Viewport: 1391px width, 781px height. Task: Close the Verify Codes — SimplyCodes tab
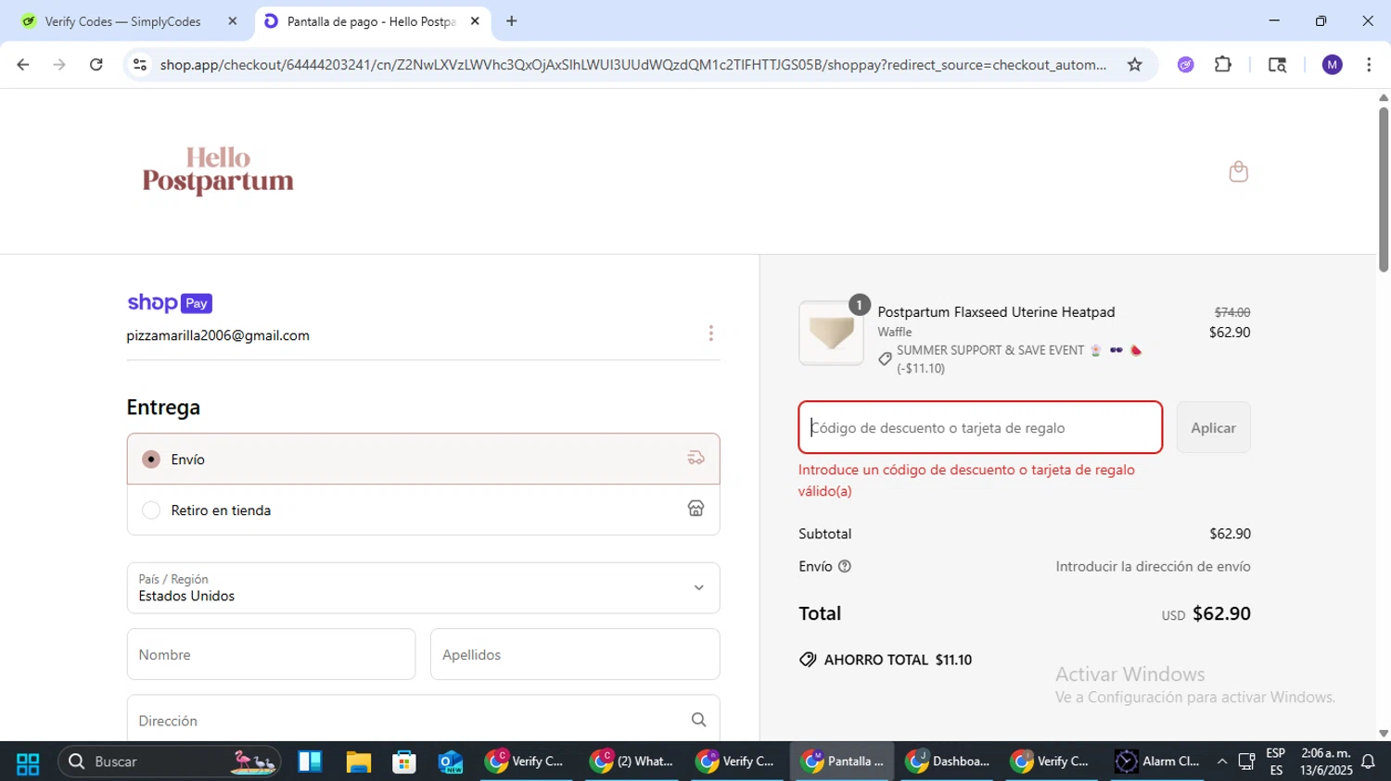click(233, 21)
